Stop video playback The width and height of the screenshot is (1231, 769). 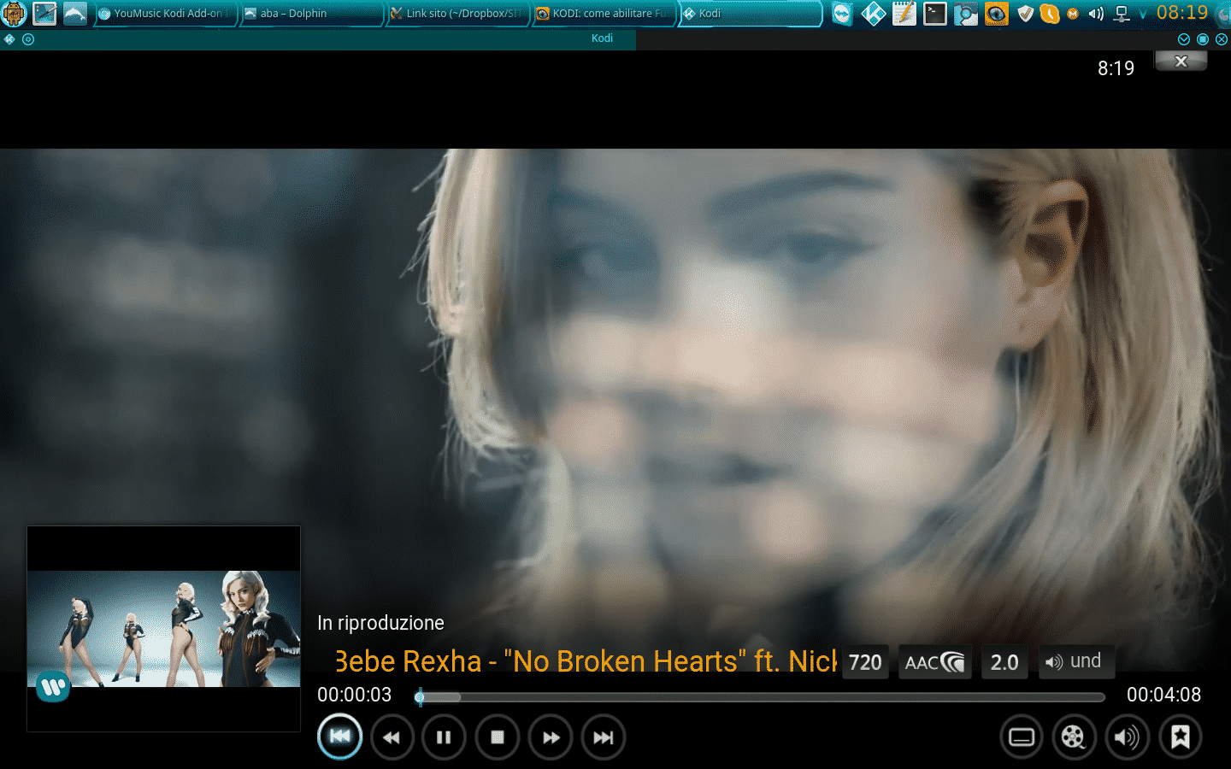[x=497, y=737]
